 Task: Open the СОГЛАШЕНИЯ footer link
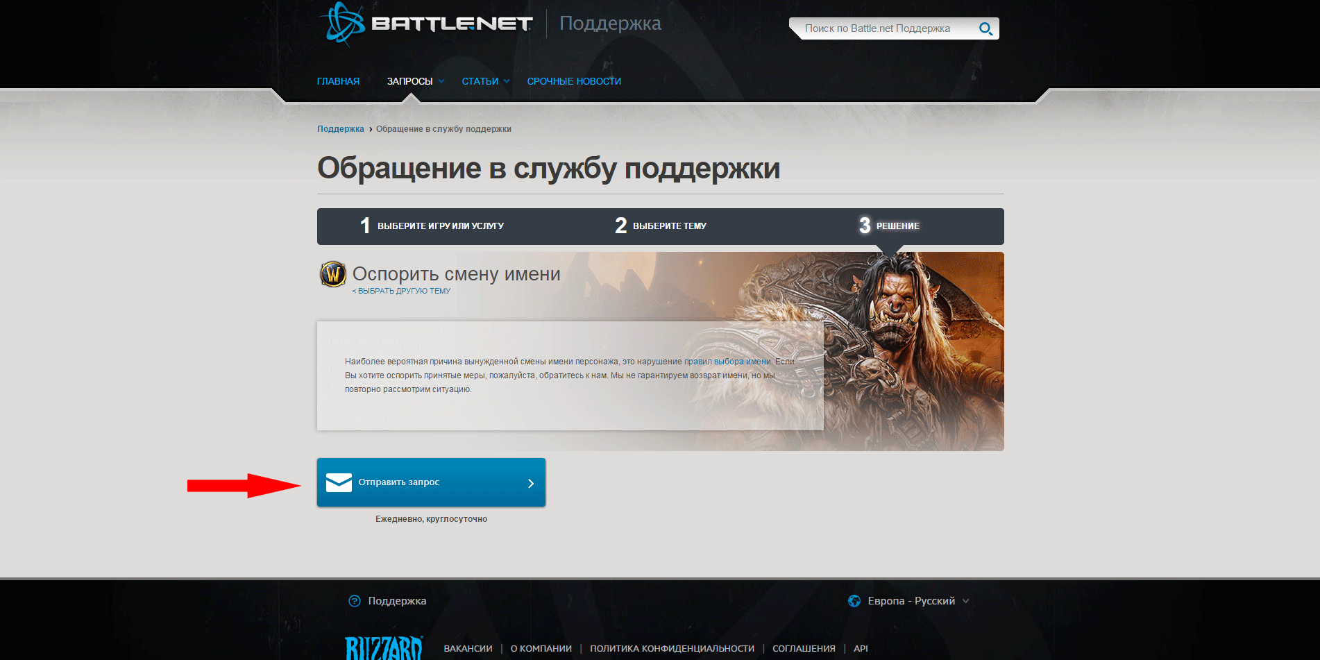[804, 649]
